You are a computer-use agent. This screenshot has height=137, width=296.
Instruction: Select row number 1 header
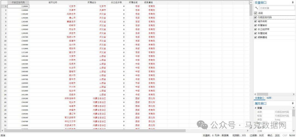(4, 6)
